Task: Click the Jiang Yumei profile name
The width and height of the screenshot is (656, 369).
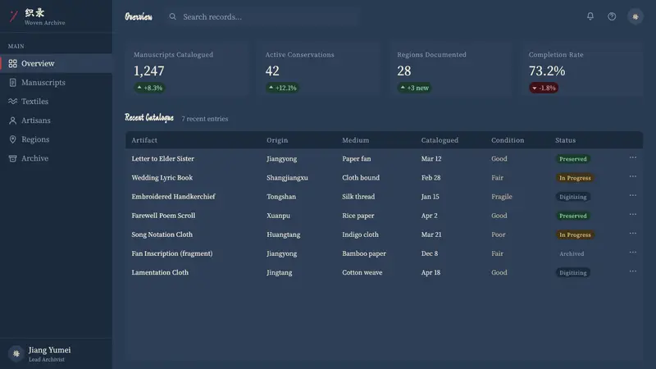Action: click(49, 350)
